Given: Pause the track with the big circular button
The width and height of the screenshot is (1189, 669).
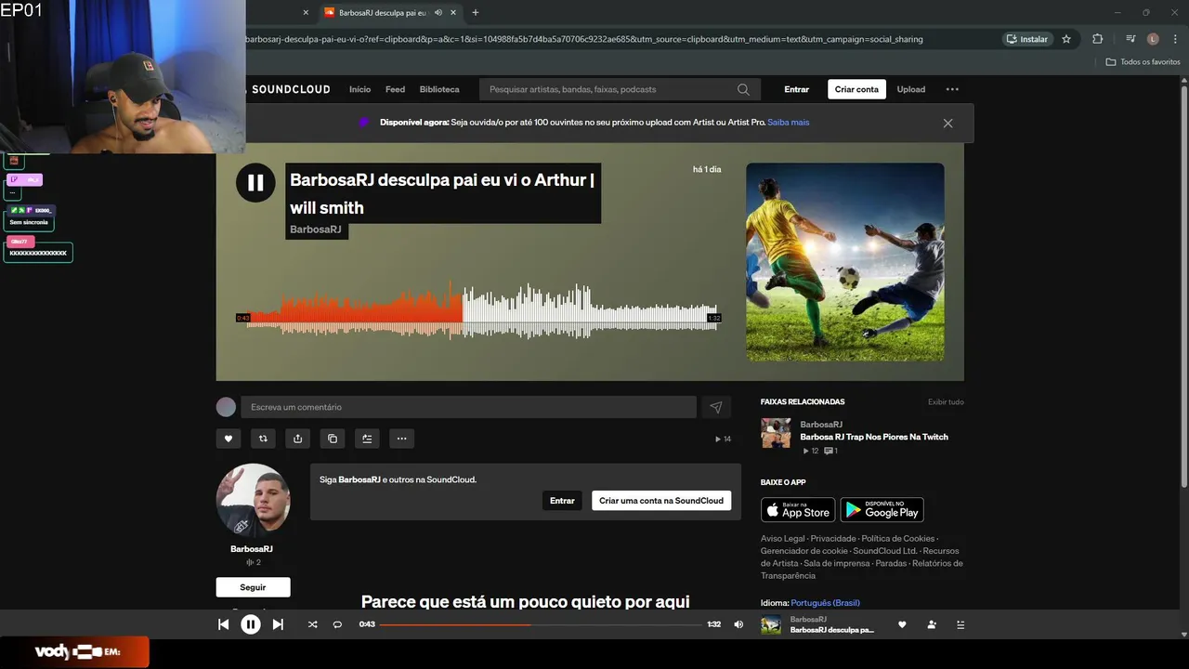Looking at the screenshot, I should coord(255,183).
